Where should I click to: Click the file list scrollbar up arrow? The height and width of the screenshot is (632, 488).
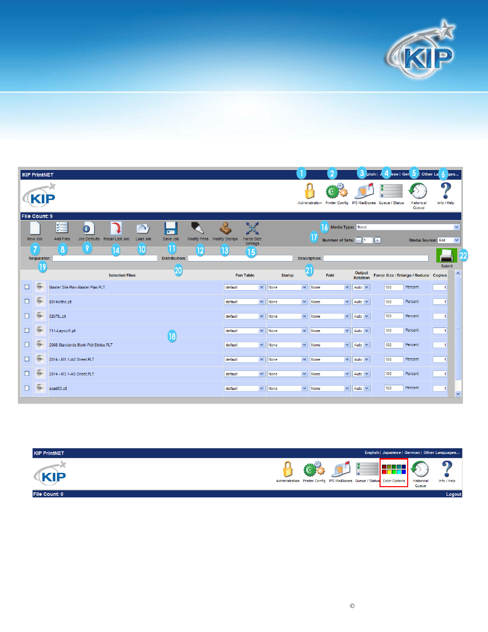point(458,273)
